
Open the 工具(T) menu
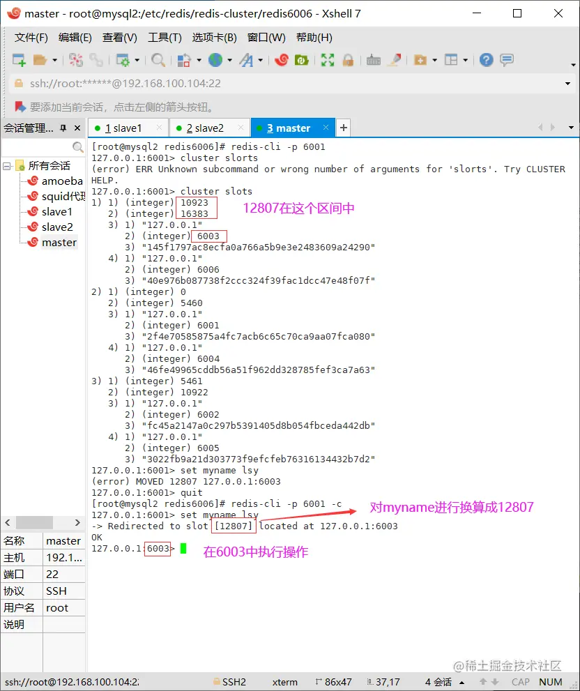pos(165,38)
